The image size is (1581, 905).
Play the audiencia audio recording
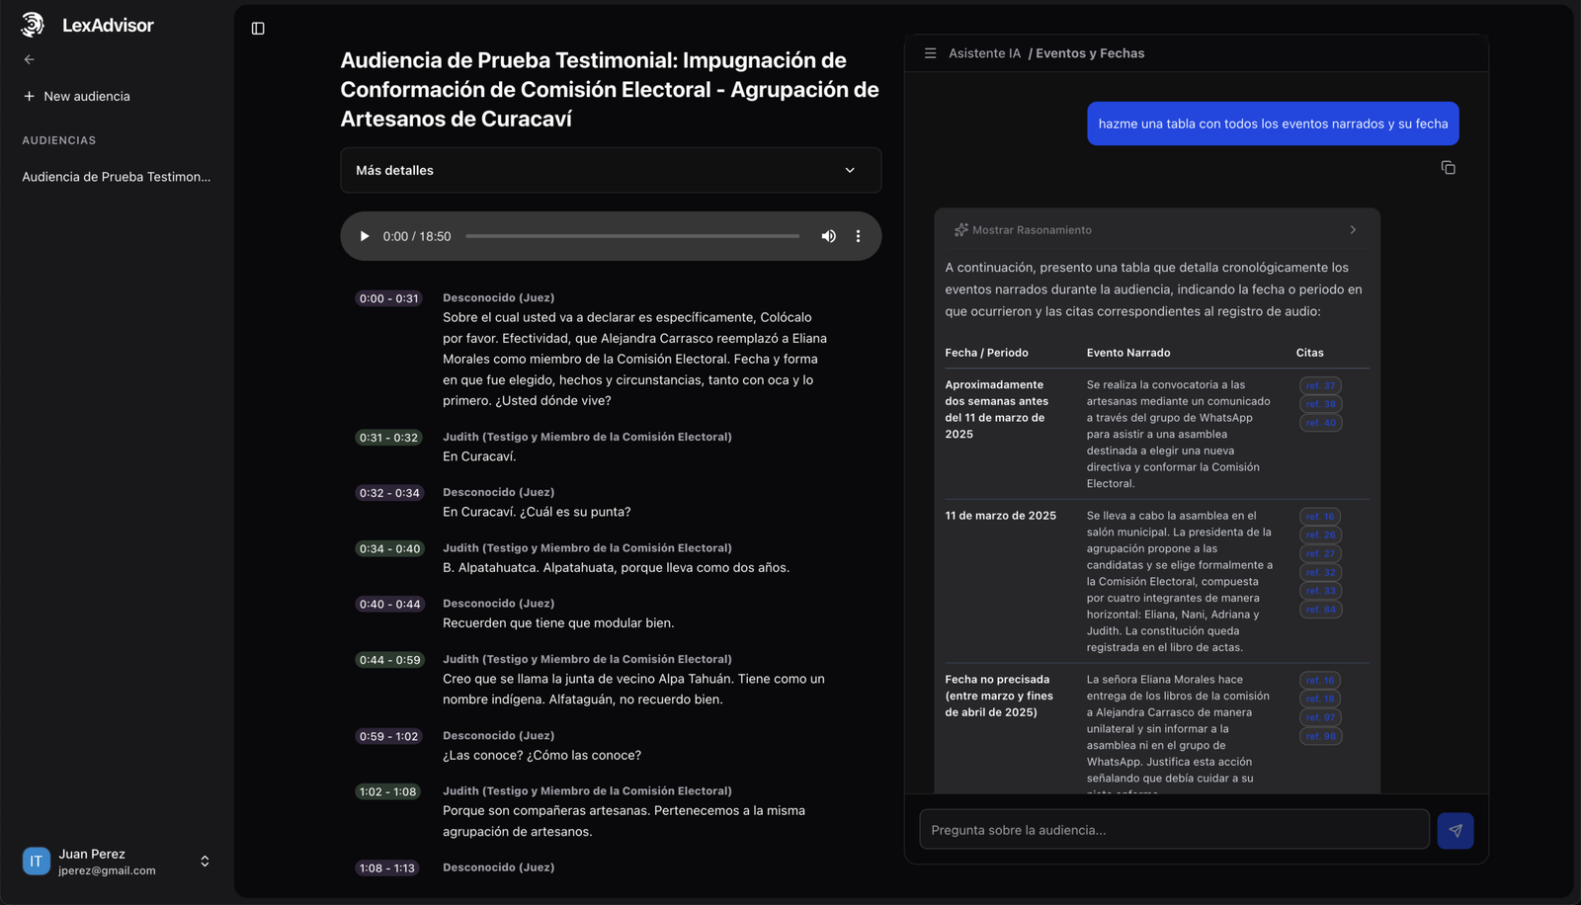coord(364,236)
